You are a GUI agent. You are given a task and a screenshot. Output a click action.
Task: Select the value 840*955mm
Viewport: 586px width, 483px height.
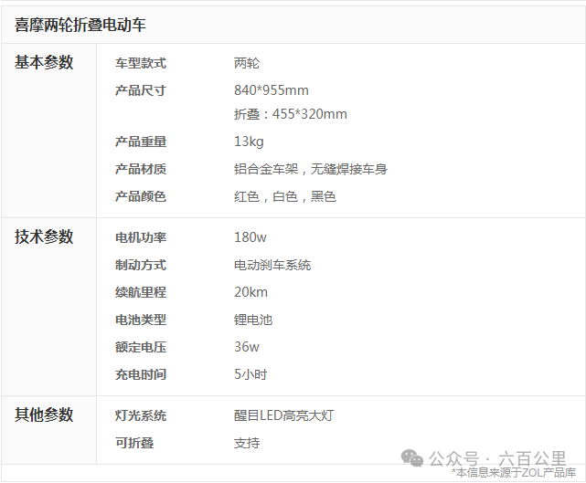(x=272, y=90)
